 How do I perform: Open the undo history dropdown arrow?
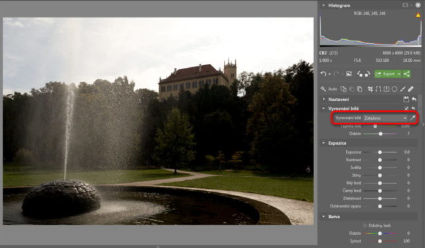click(329, 74)
